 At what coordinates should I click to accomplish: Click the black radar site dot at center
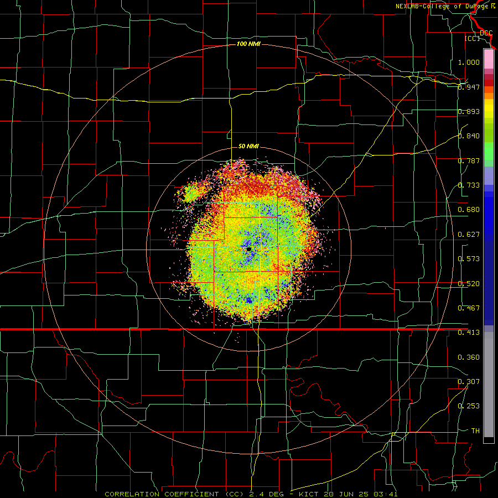249,250
